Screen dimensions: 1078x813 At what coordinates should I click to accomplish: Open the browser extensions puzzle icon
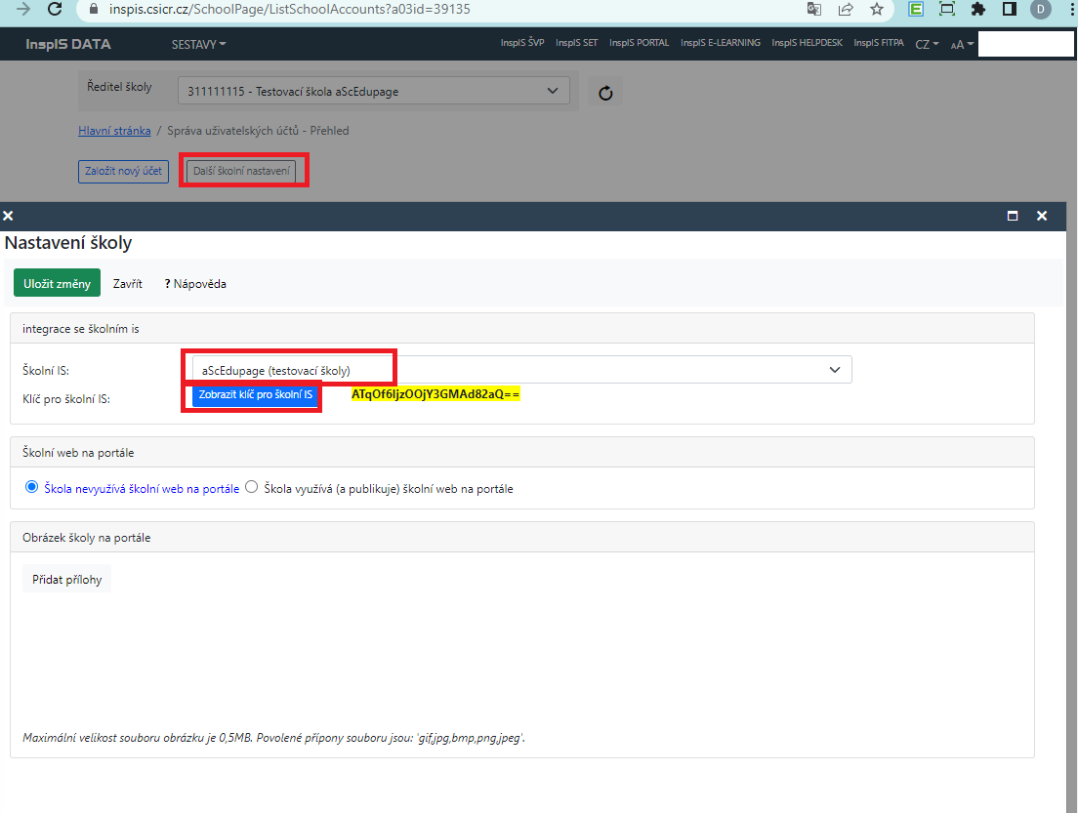978,10
